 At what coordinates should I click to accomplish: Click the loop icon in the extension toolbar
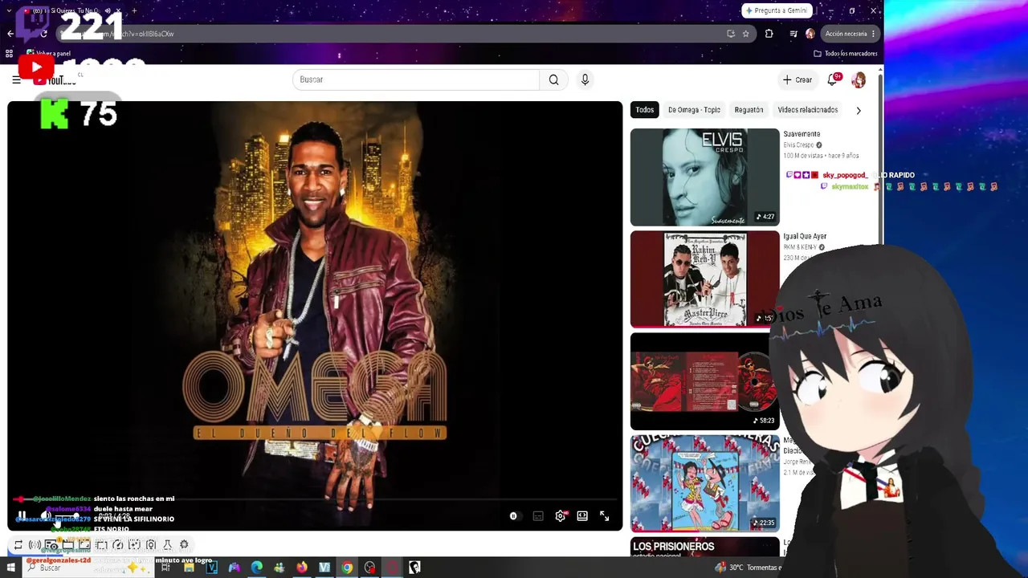click(x=18, y=545)
